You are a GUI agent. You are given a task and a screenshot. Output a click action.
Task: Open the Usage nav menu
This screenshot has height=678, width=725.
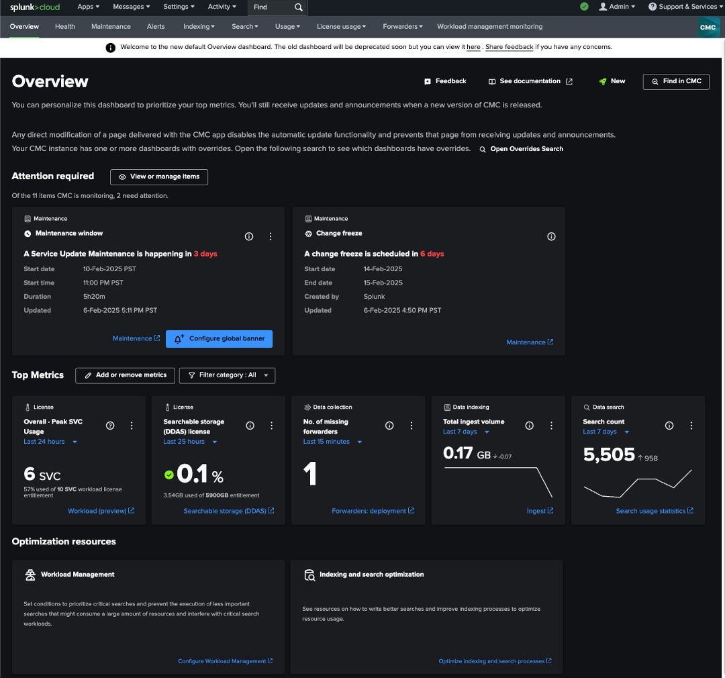[287, 27]
